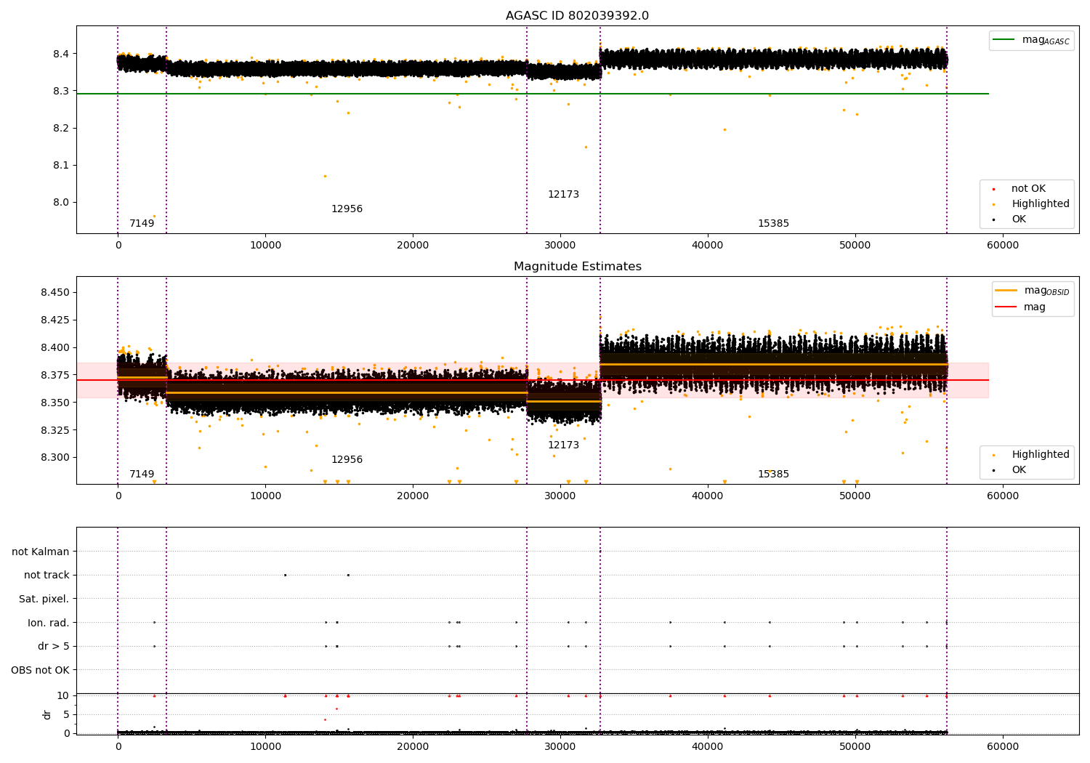
Task: Select 'OK' entry in the middle plot legend
Action: coord(1019,470)
